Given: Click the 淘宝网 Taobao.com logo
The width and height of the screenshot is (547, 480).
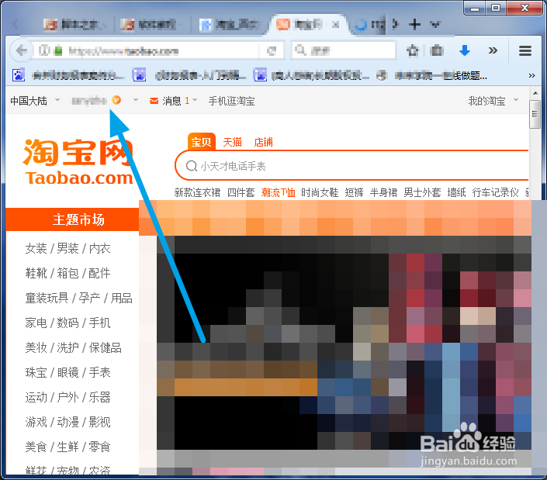Looking at the screenshot, I should click(x=79, y=162).
